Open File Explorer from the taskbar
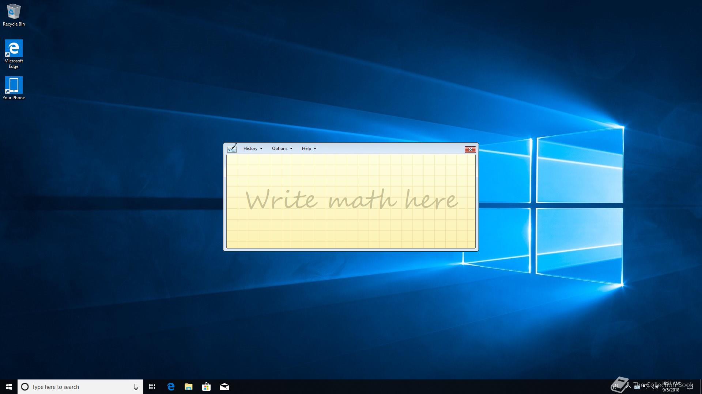 [189, 387]
